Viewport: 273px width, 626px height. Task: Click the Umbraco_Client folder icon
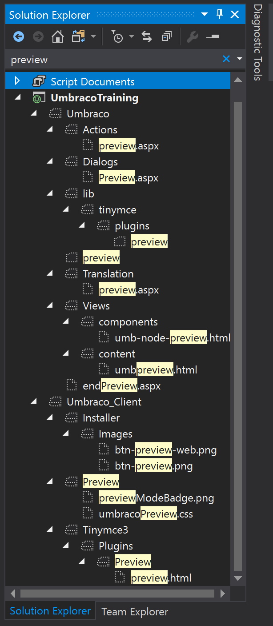[56, 402]
